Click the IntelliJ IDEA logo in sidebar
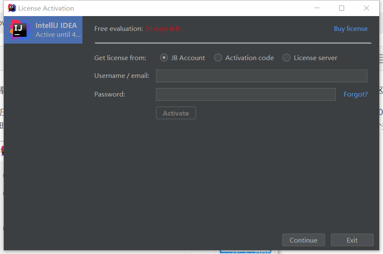The image size is (383, 254). click(20, 30)
